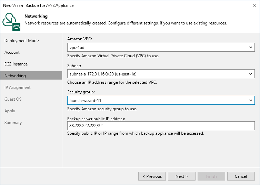The width and height of the screenshot is (260, 185).
Task: Proceed with the Next button
Action: tap(182, 176)
